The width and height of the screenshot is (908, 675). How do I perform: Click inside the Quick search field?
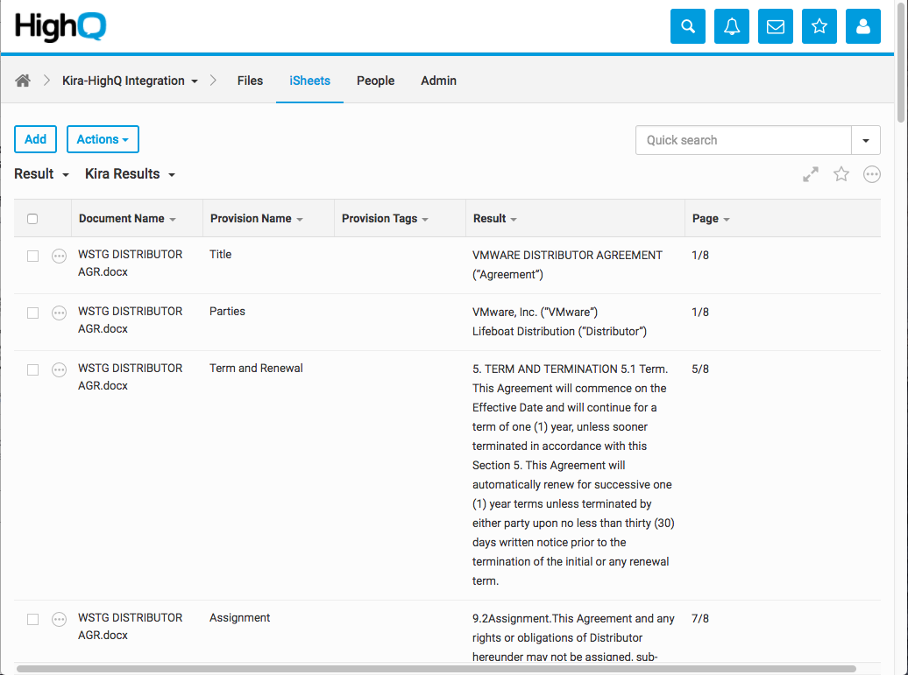pos(743,140)
